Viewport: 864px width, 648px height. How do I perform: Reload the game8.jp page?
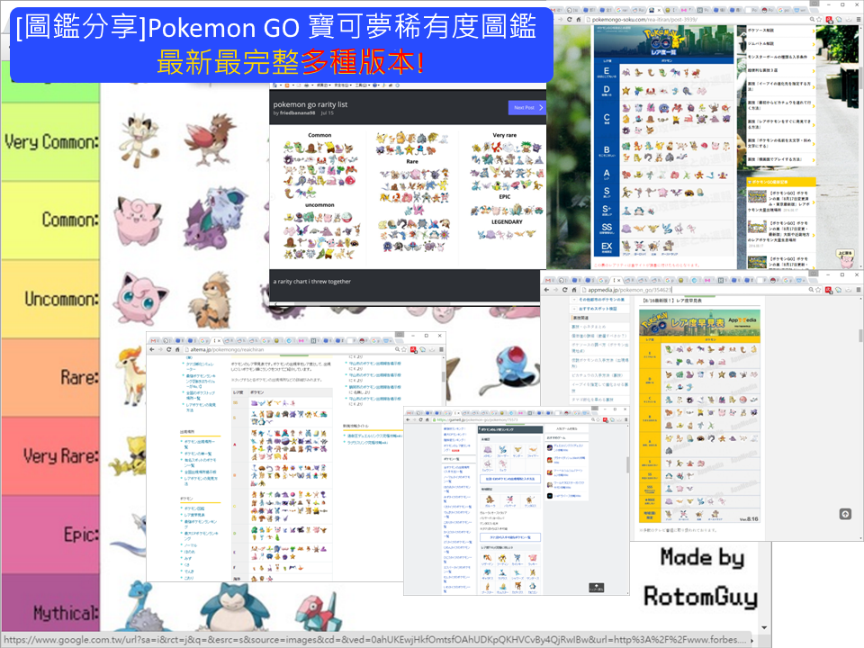tap(421, 420)
